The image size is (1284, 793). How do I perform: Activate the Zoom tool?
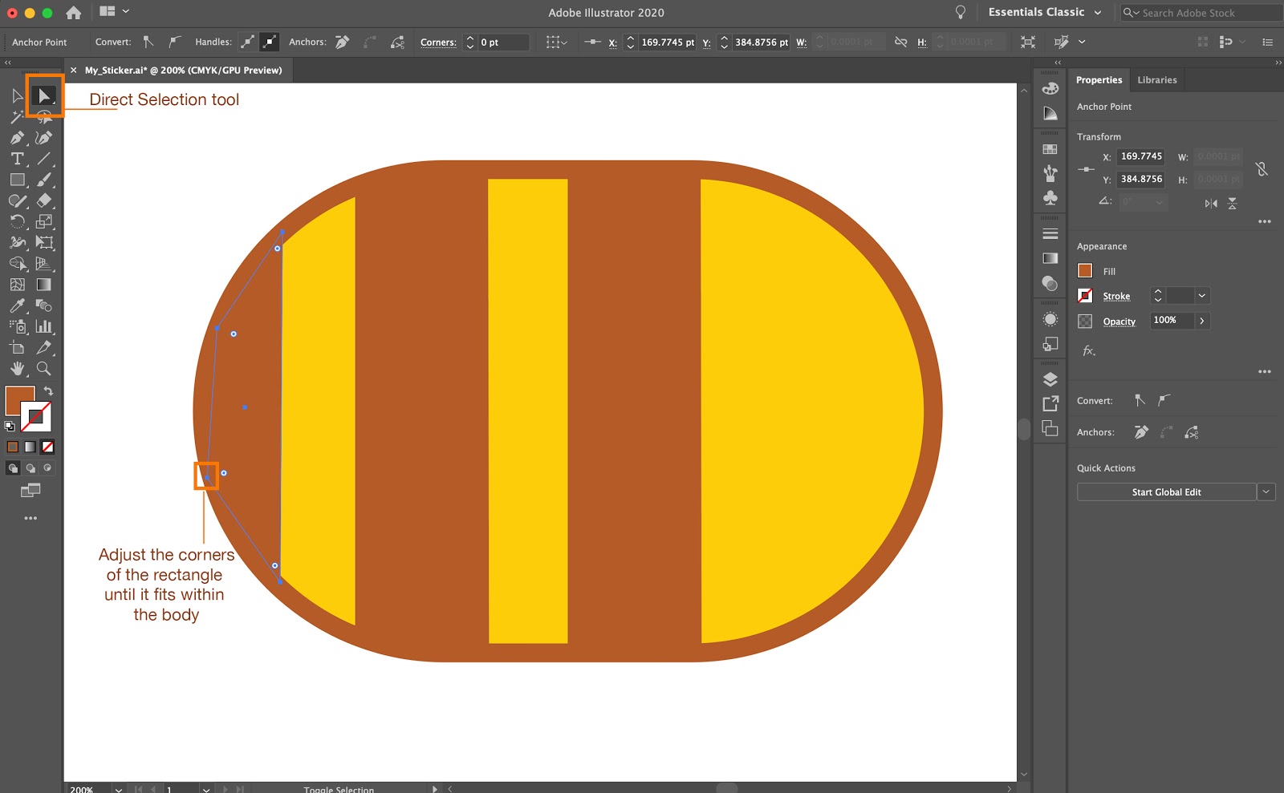44,369
